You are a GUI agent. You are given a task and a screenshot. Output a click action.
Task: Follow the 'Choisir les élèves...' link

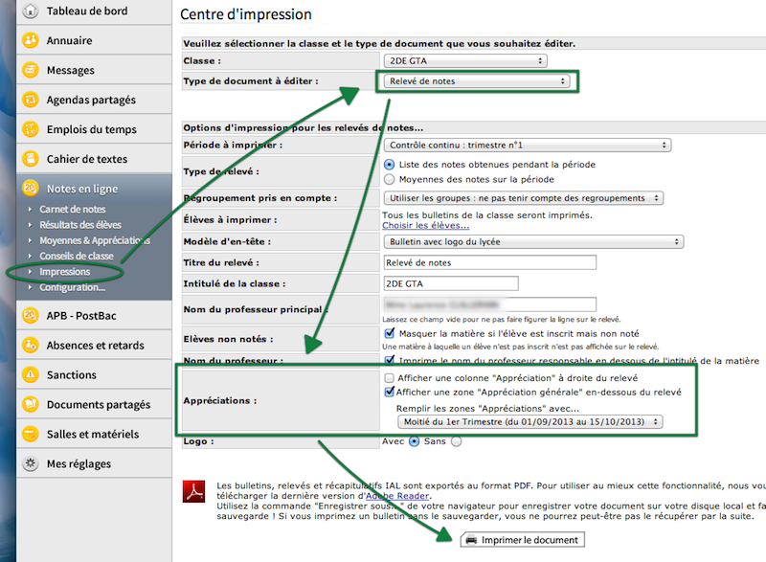[426, 226]
